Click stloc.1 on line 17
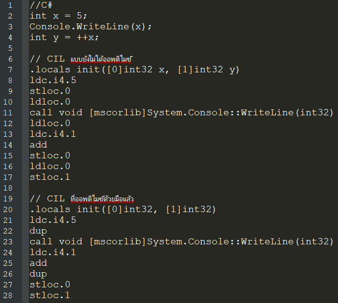Image resolution: width=338 pixels, height=303 pixels. coord(50,177)
